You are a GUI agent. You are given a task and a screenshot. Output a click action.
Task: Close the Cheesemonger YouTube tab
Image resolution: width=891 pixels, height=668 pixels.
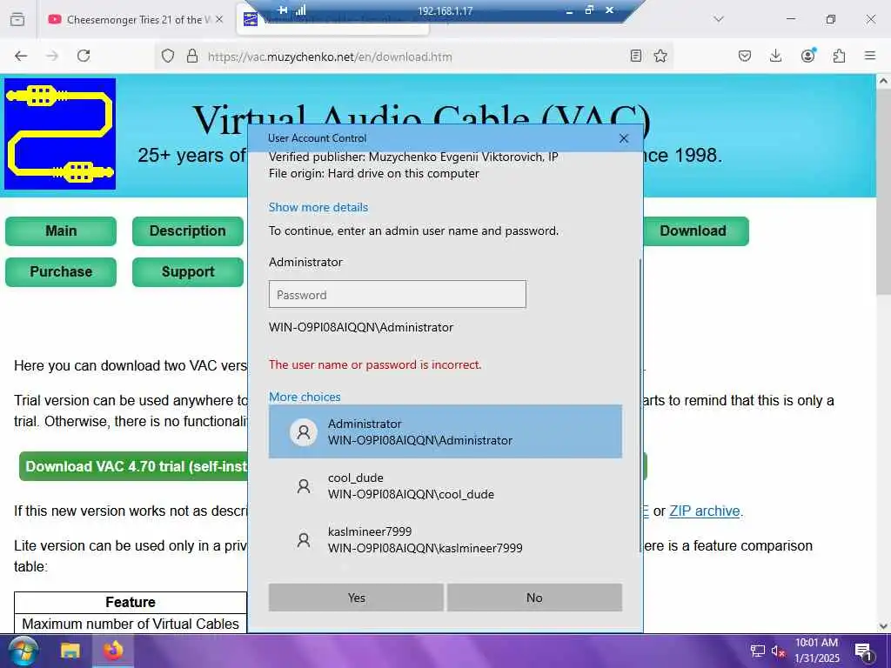(219, 19)
